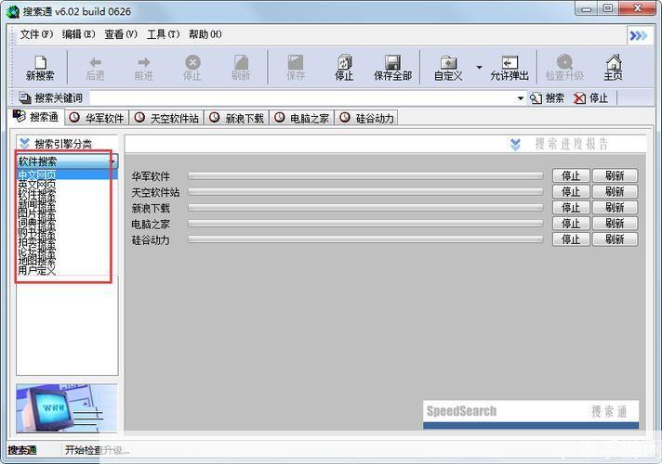This screenshot has height=464, width=662.
Task: Click 刷新 button in the 华军软件 row
Action: pos(615,175)
